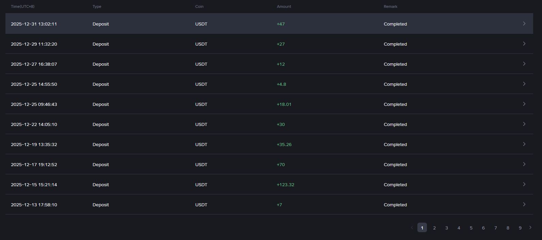Screen dimensions: 542x240
Task: Open page 9 of transaction history
Action: 520,228
